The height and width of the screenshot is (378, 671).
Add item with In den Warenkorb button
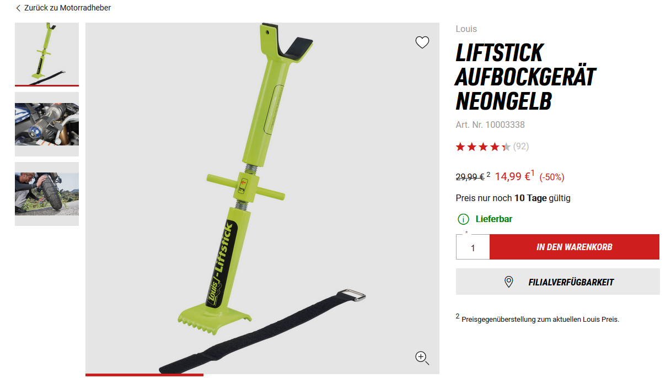point(575,247)
